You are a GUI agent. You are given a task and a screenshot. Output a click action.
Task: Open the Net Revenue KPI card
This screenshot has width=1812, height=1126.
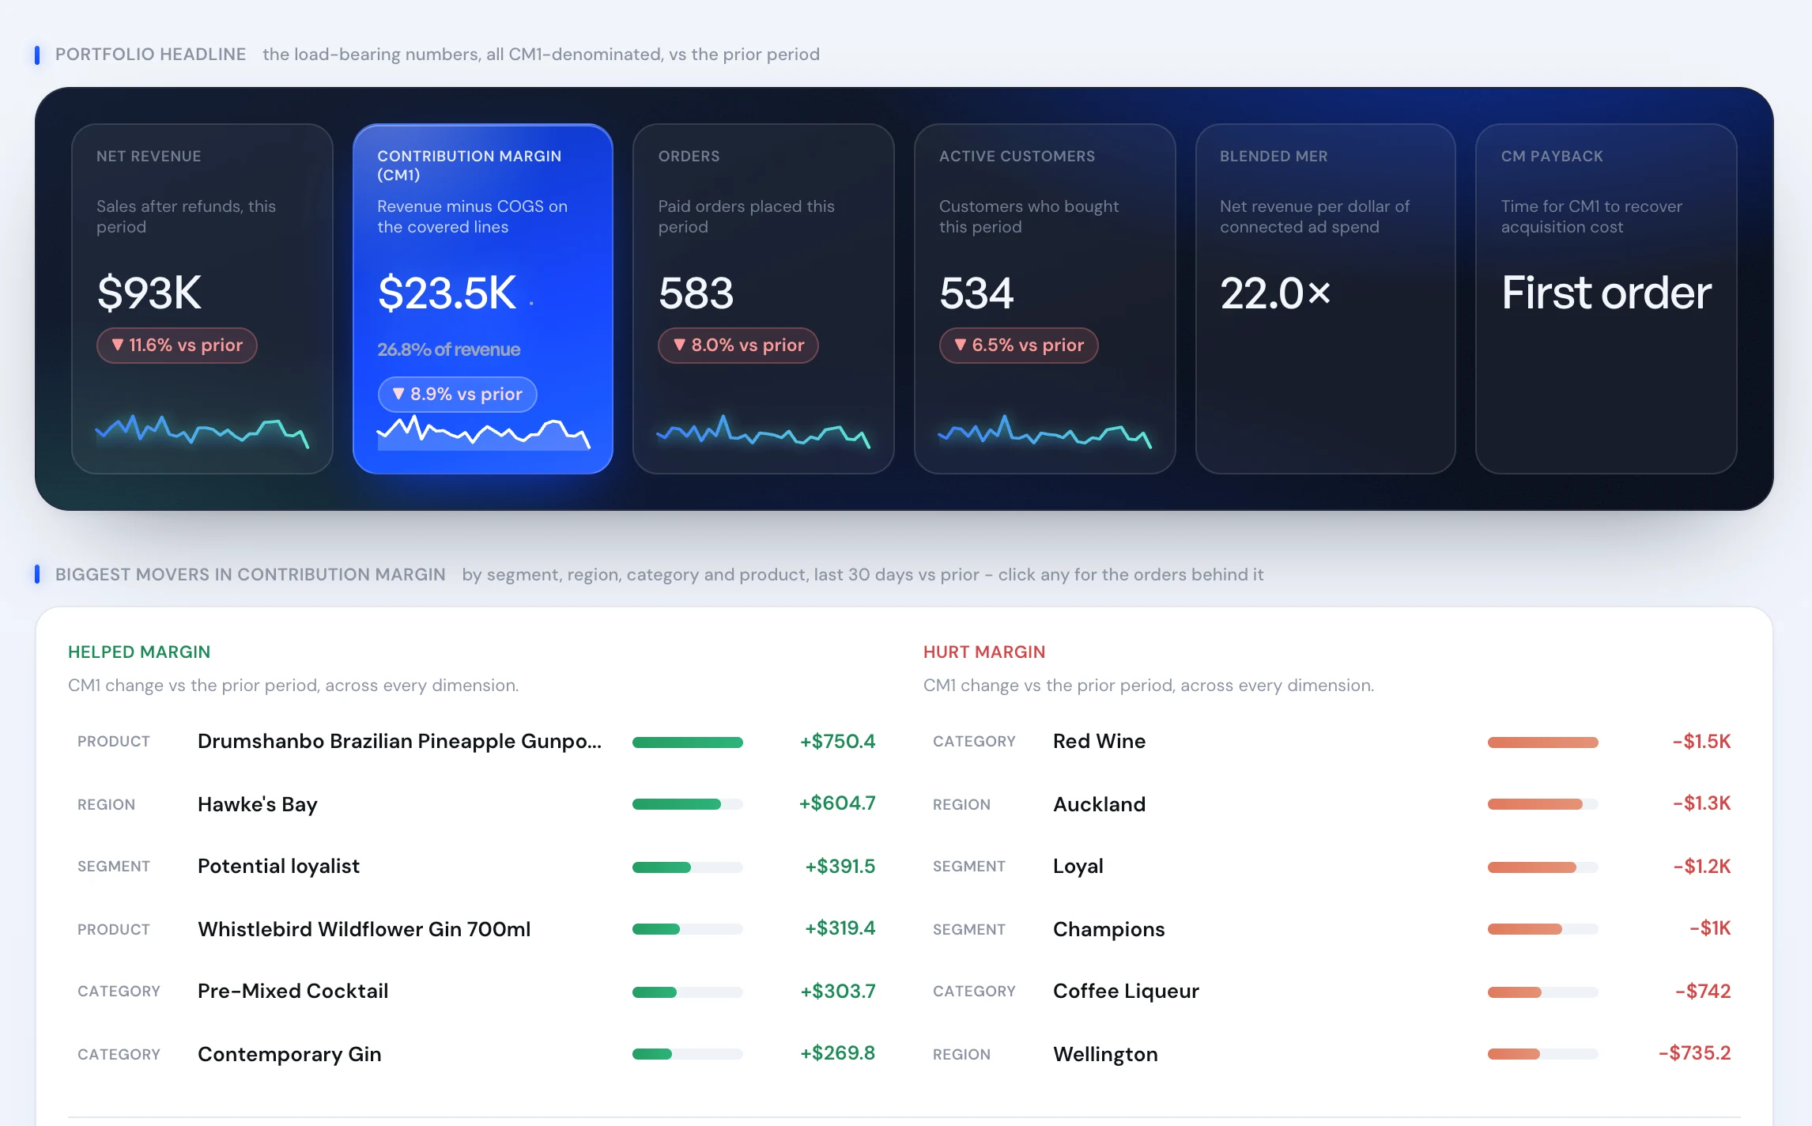coord(202,299)
